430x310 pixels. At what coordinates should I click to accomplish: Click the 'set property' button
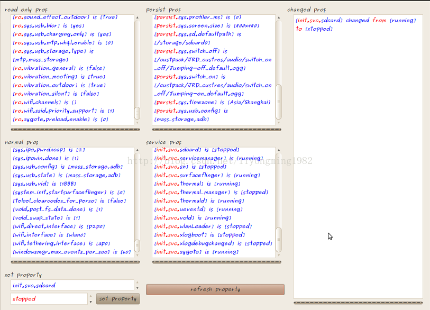point(117,298)
